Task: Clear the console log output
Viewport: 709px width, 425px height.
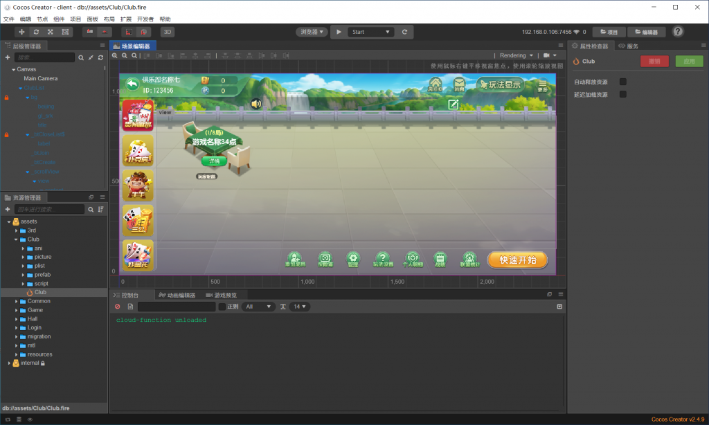Action: pos(117,307)
